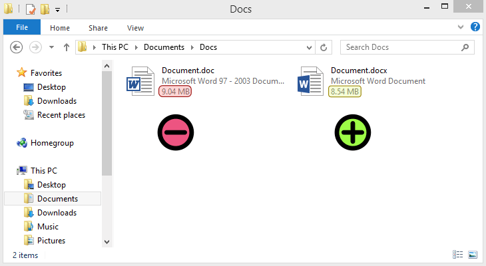Refresh the Docs folder view
486x266 pixels.
[x=324, y=47]
